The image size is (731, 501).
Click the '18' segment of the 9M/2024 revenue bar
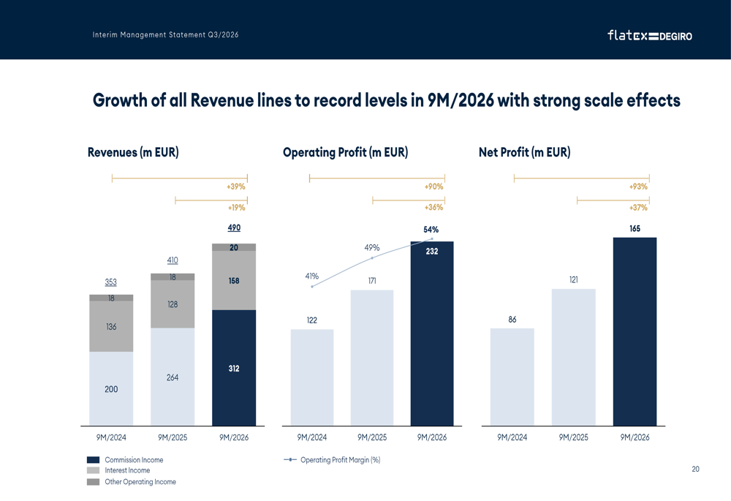111,298
